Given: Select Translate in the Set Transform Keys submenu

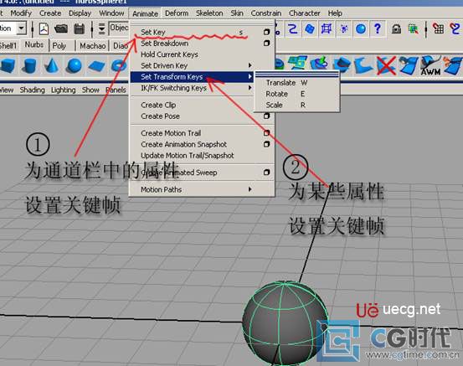Looking at the screenshot, I should (296, 83).
